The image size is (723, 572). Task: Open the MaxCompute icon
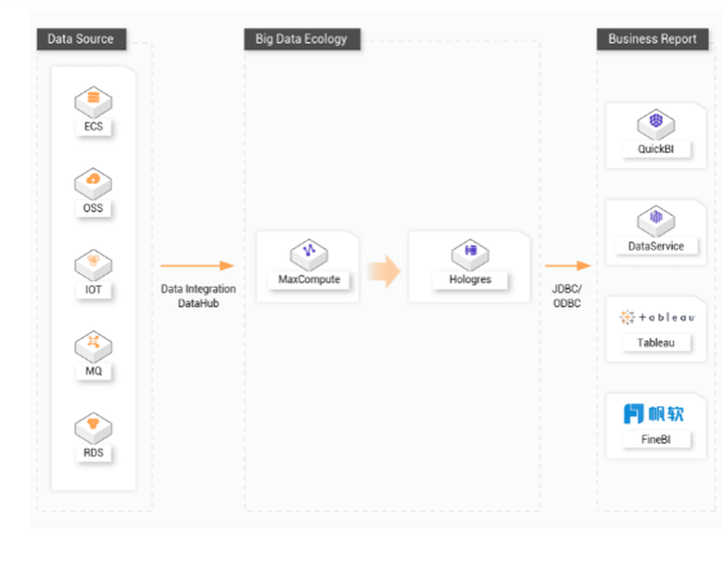pos(309,252)
